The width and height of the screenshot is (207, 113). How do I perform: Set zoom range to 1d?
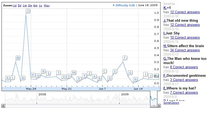pyautogui.click(x=15, y=6)
